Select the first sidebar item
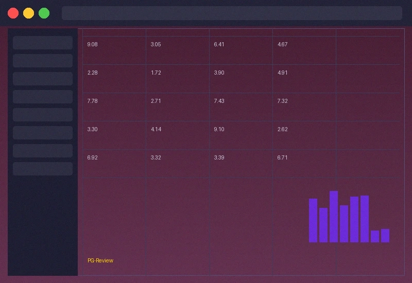The height and width of the screenshot is (283, 412). click(43, 43)
